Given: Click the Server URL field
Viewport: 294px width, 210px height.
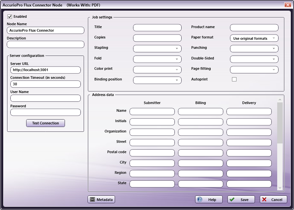Looking at the screenshot, I should (46, 70).
